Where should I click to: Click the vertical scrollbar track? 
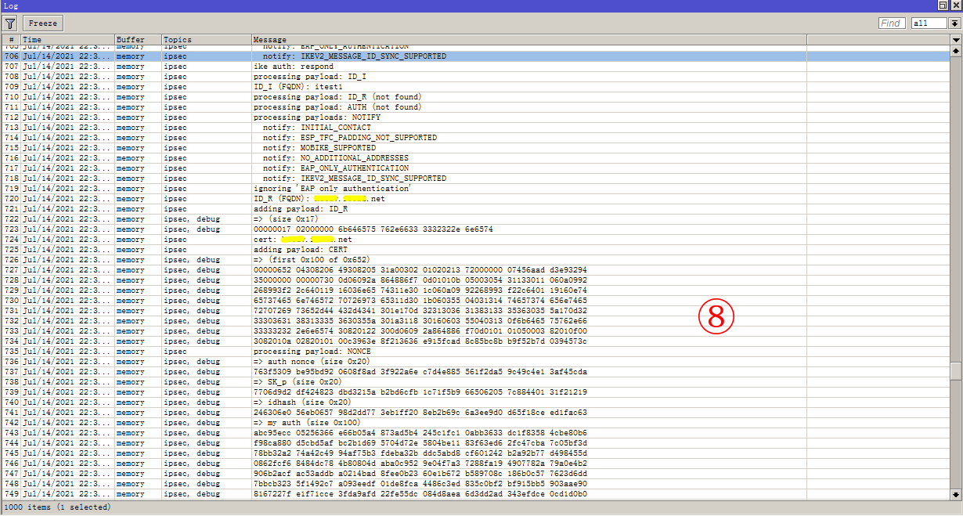point(957,235)
